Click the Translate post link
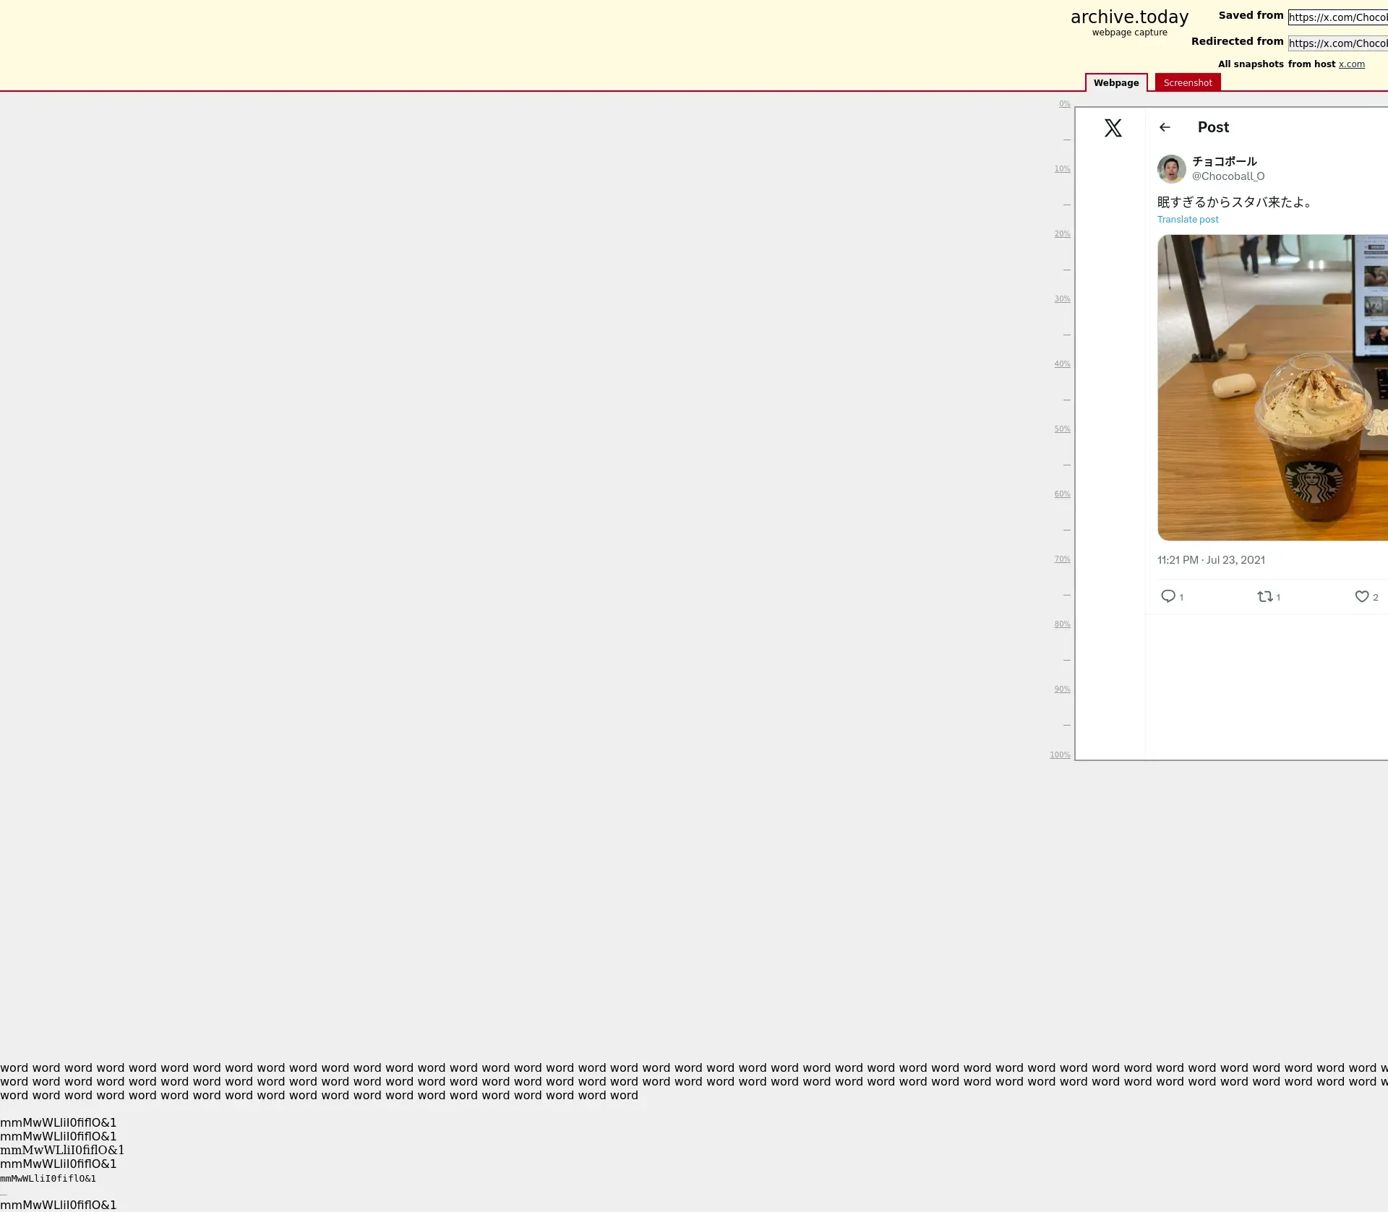Image resolution: width=1388 pixels, height=1212 pixels. 1187,220
